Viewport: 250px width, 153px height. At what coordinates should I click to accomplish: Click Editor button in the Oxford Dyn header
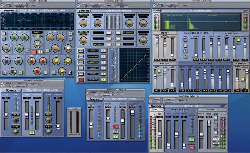click(109, 5)
